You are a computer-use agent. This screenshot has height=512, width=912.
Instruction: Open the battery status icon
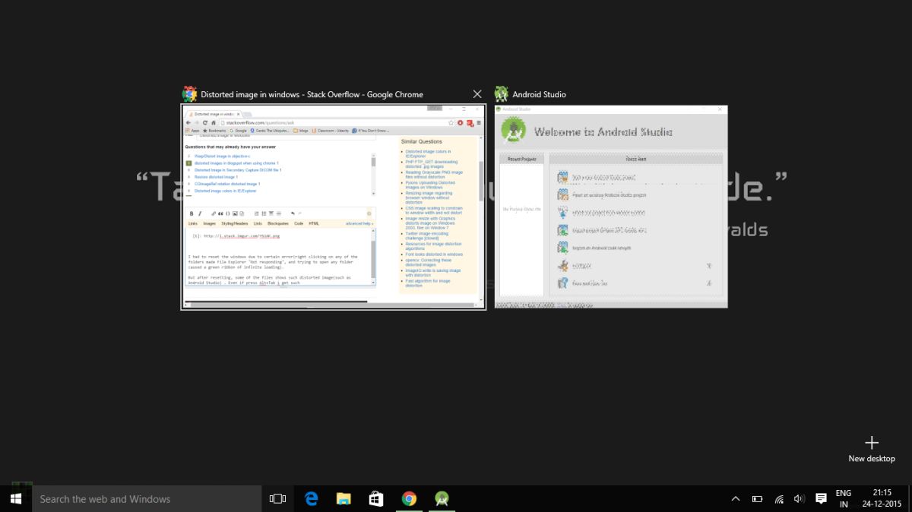757,499
